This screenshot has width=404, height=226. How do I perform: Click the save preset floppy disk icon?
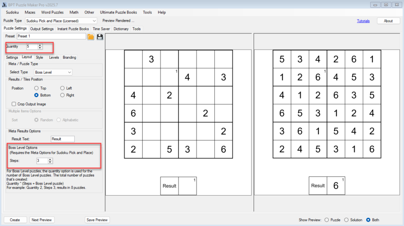point(100,37)
